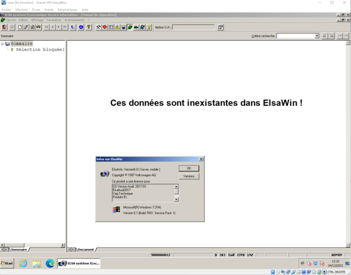
Task: Open VirtualBox Fichier menu
Action: 6,10
